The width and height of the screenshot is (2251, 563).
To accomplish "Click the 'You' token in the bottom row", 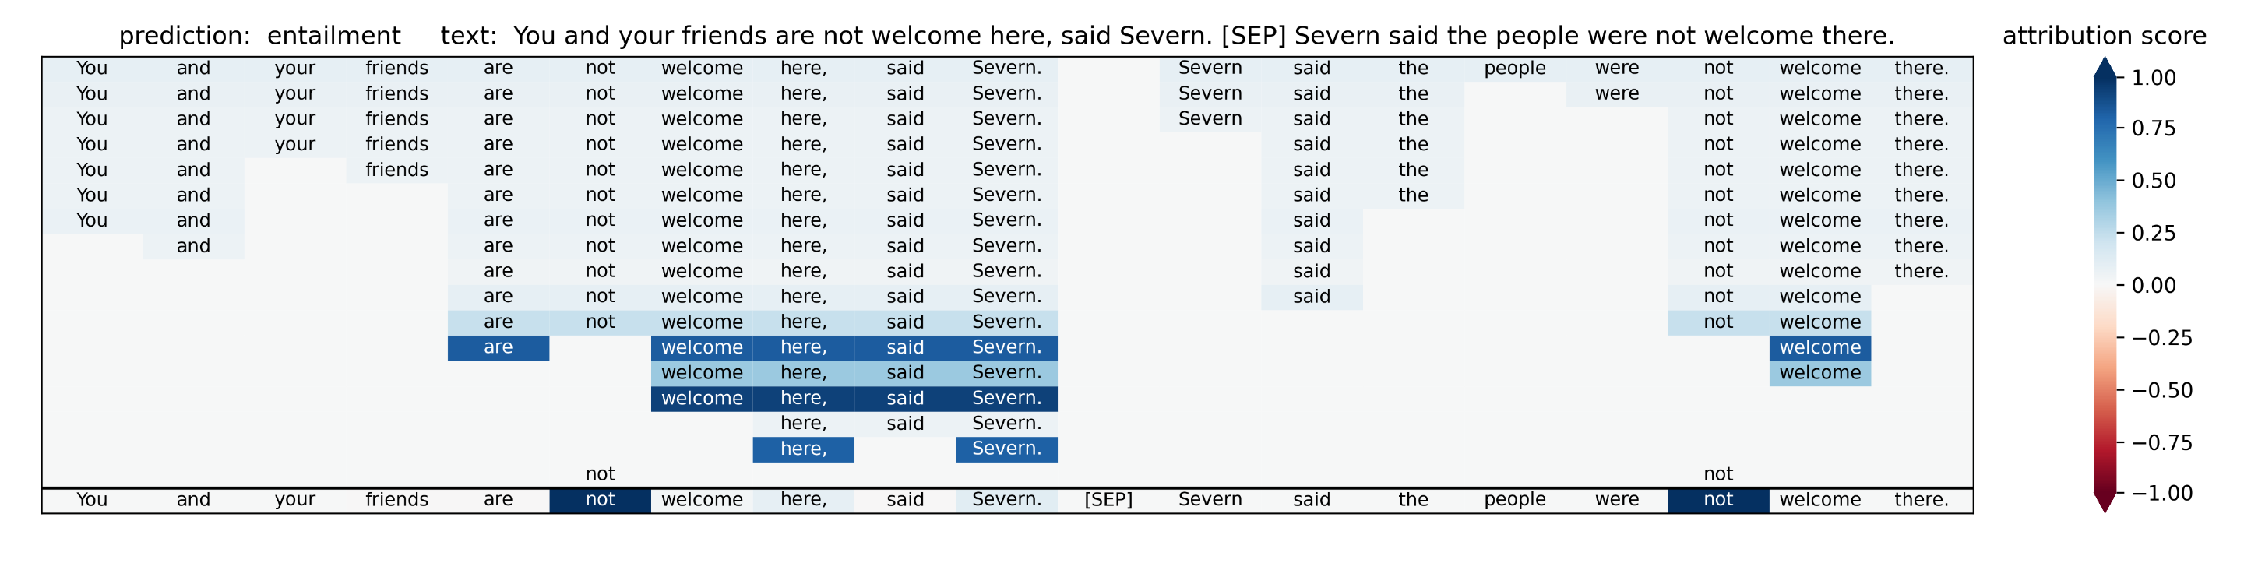I will [x=92, y=499].
